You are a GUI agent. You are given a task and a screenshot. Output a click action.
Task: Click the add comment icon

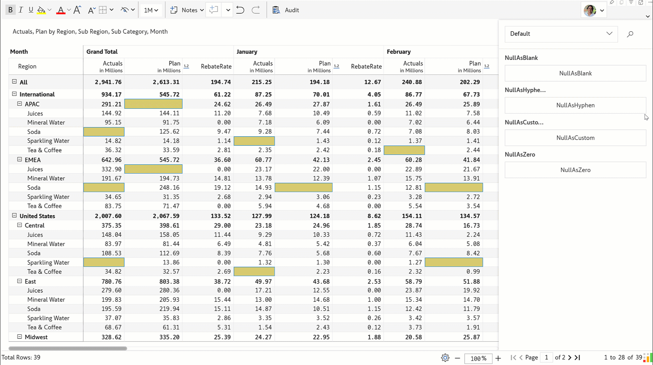point(214,10)
